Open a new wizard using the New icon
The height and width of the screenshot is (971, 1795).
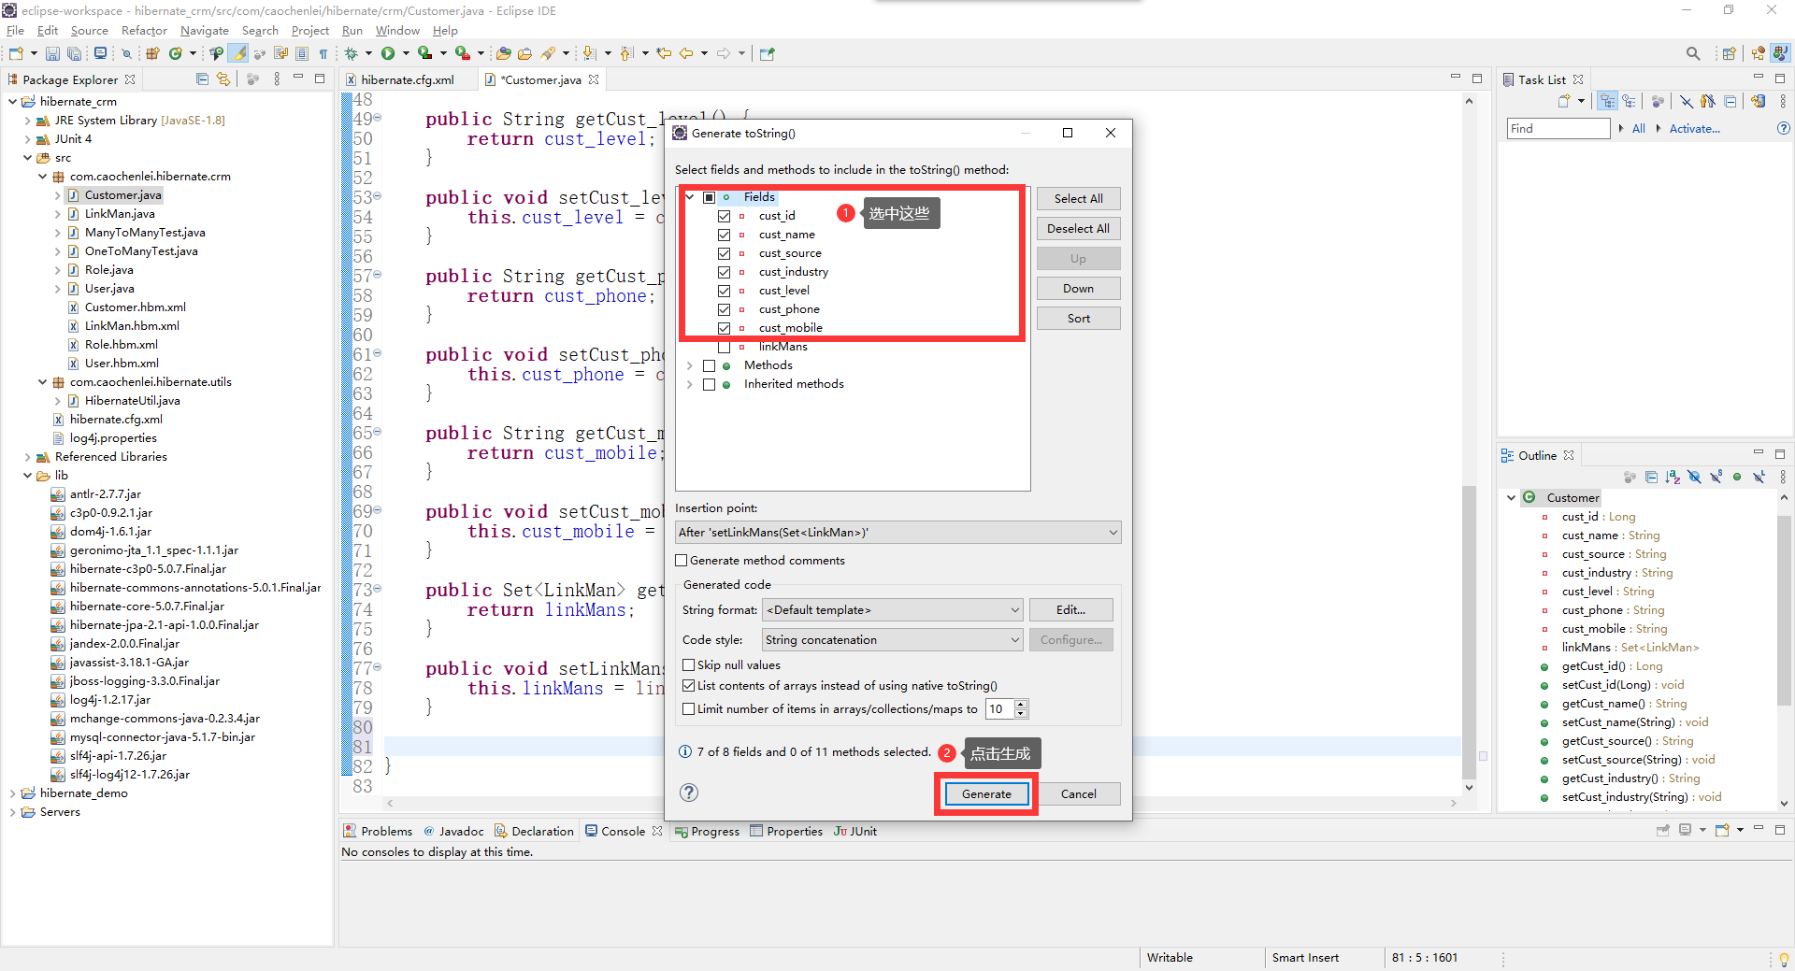[x=15, y=53]
